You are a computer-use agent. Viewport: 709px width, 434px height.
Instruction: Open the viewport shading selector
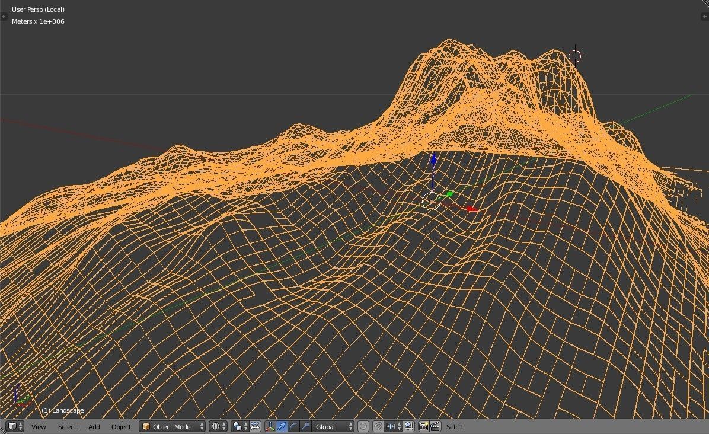point(218,426)
